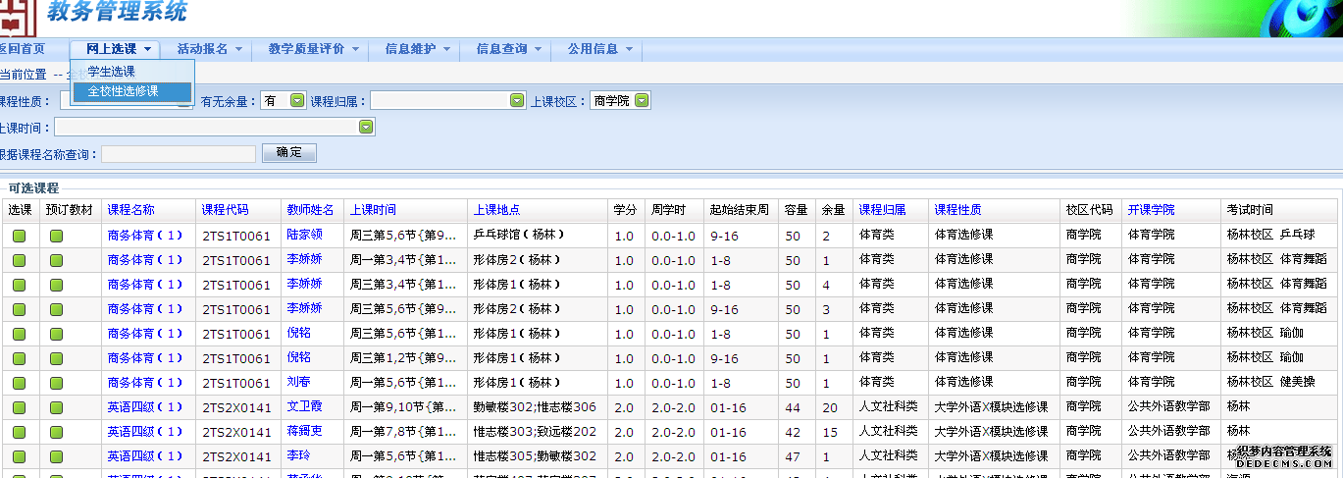Expand the 教学质量评价 menu
1343x478 pixels.
(313, 48)
